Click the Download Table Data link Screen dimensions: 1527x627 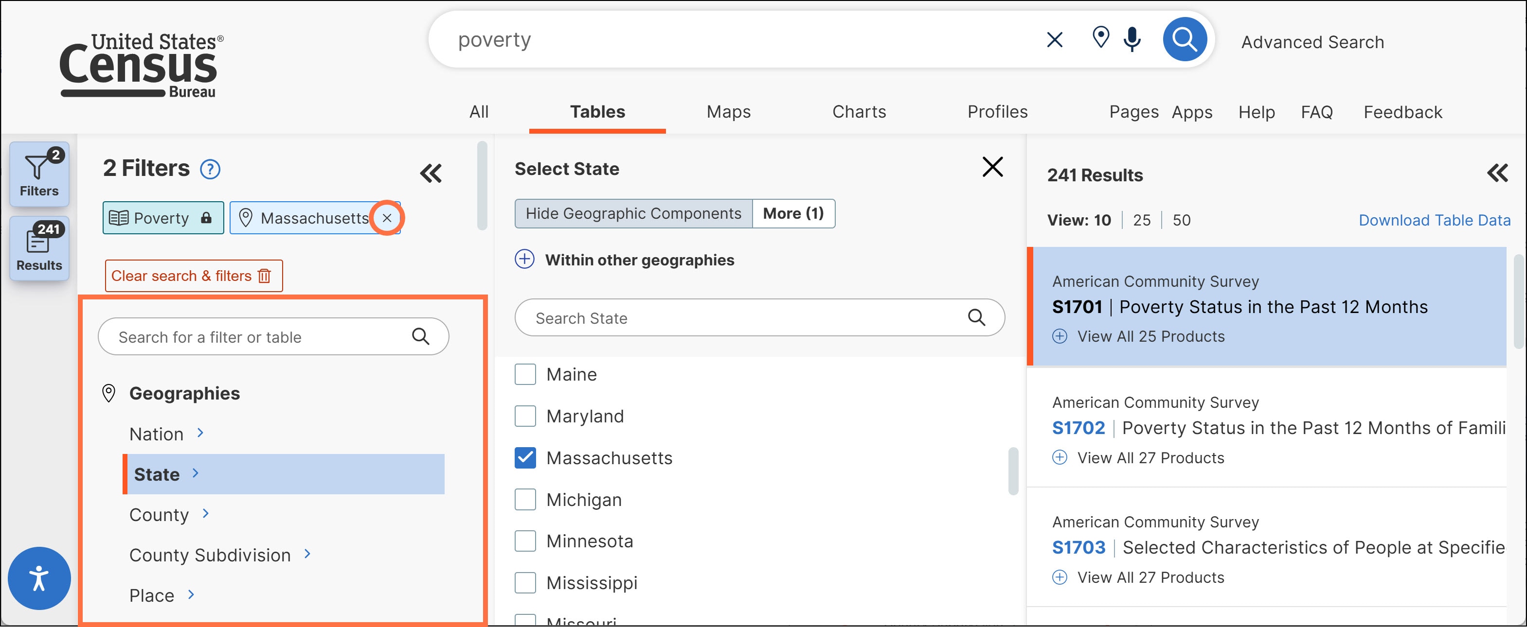coord(1434,220)
